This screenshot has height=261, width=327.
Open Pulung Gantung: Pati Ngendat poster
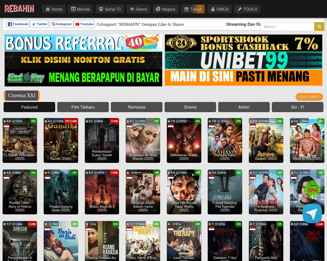click(225, 192)
